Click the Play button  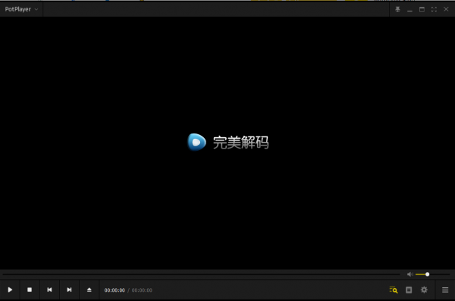(x=10, y=290)
